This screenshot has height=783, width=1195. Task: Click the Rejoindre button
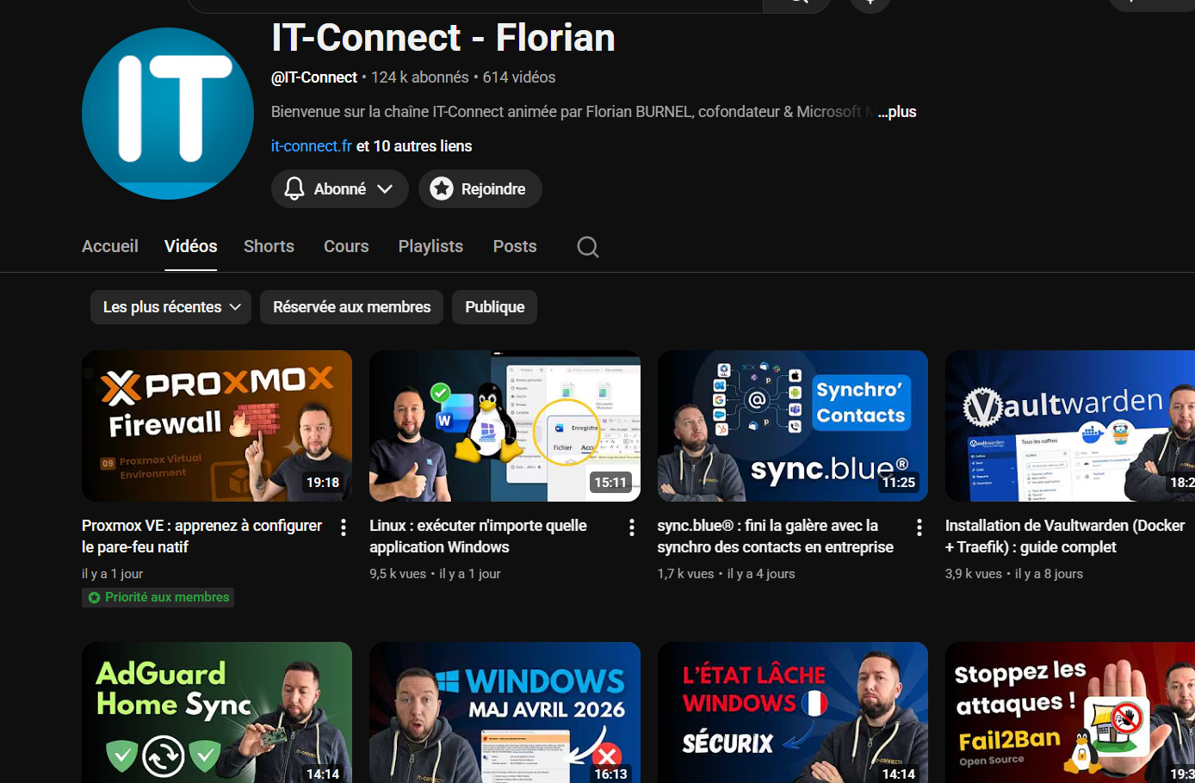480,189
